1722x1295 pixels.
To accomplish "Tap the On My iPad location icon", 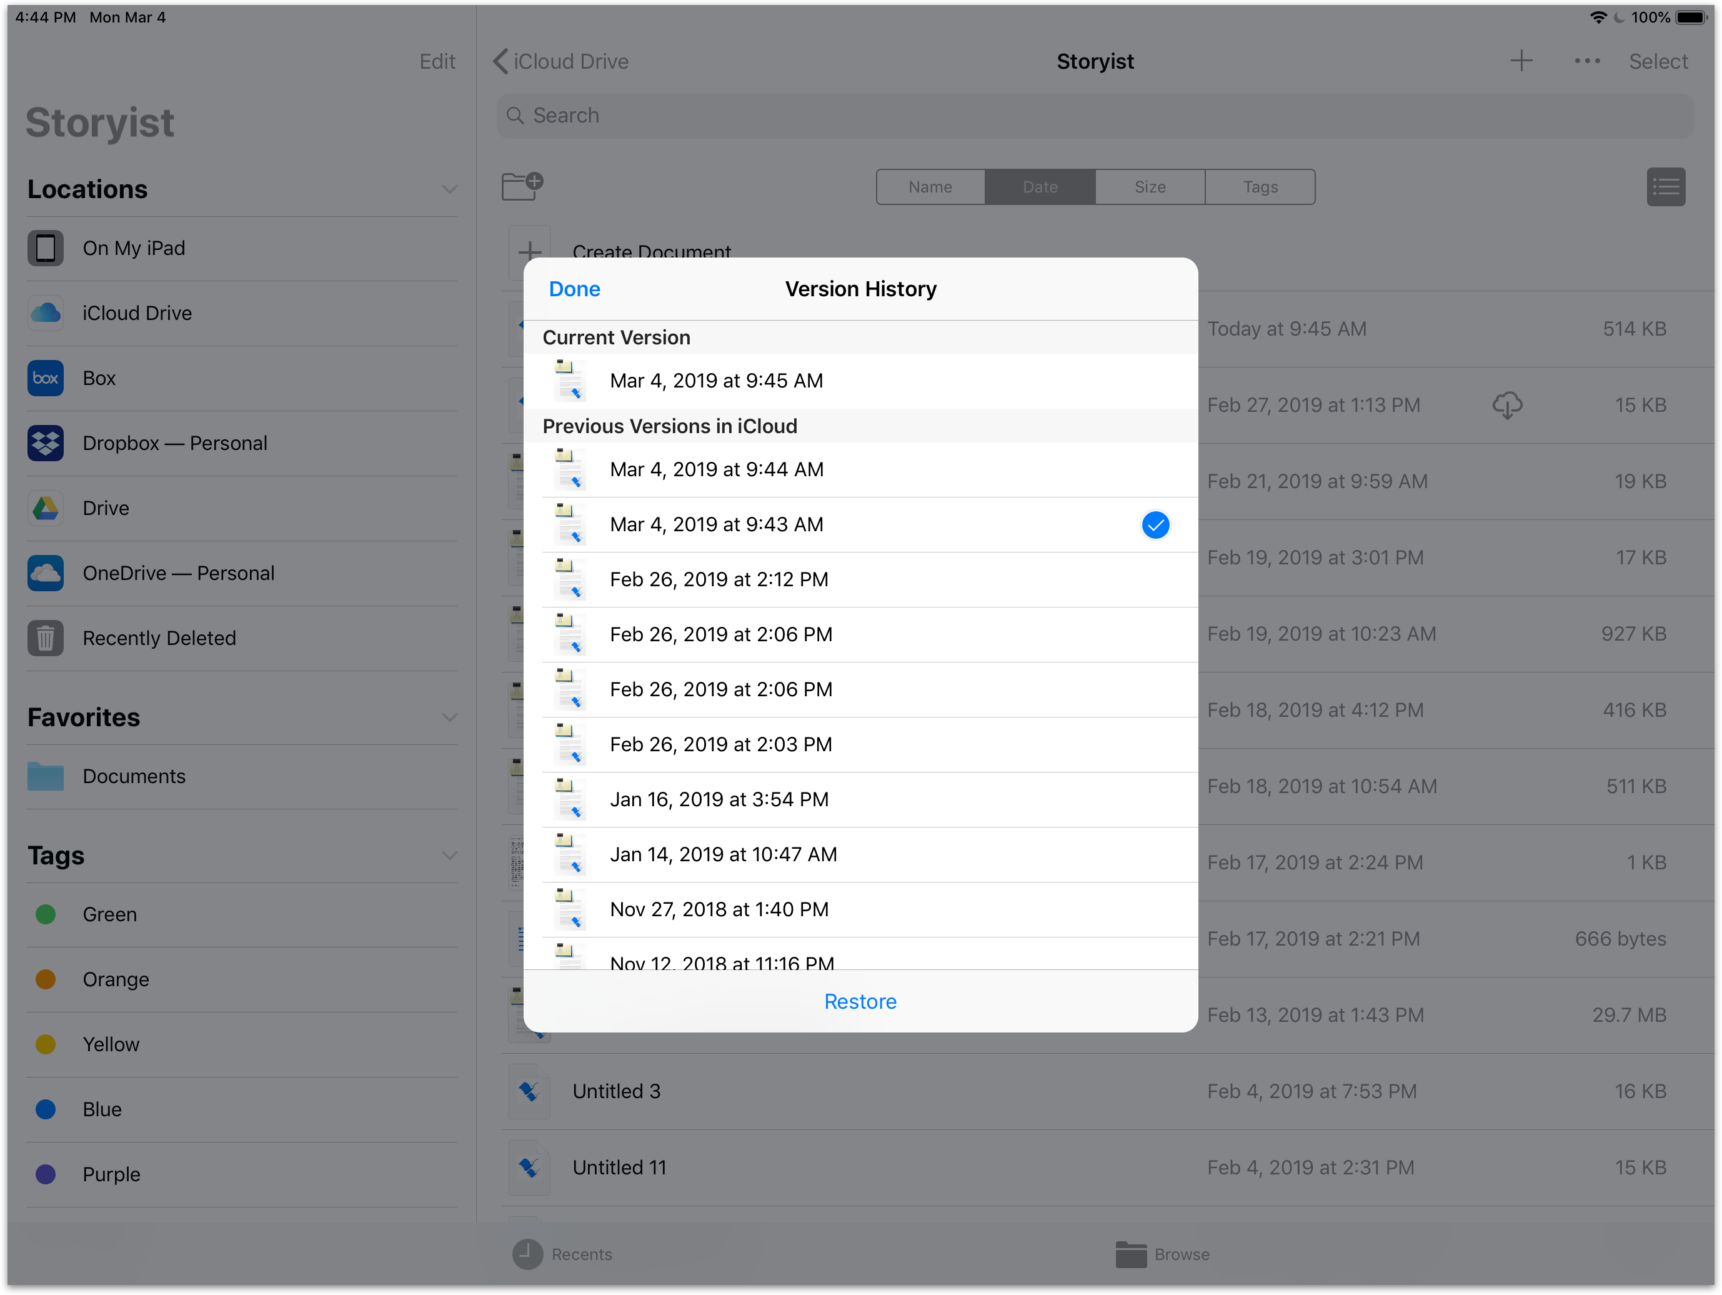I will 45,248.
